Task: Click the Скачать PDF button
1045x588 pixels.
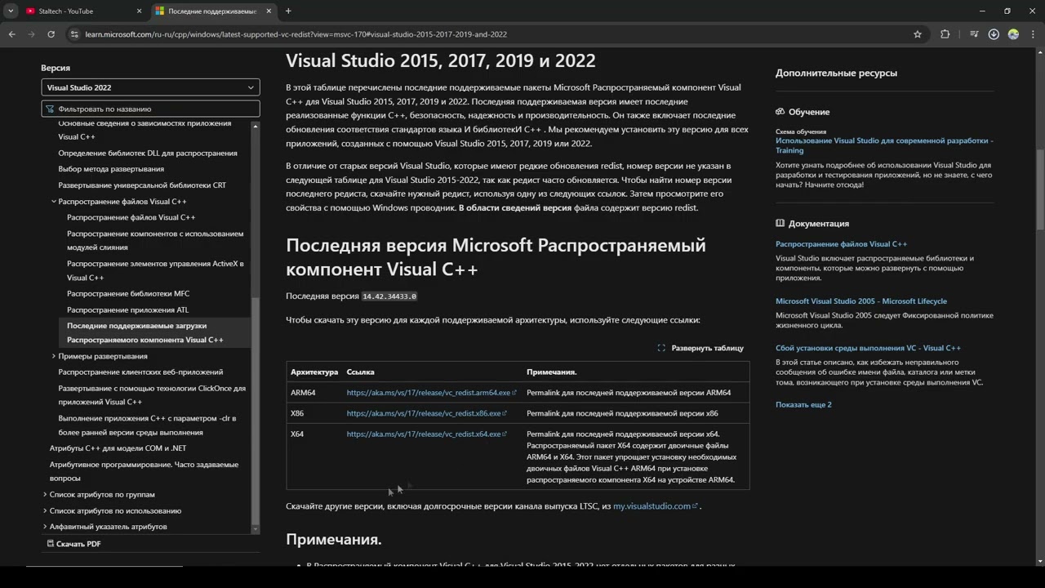Action: [x=73, y=544]
